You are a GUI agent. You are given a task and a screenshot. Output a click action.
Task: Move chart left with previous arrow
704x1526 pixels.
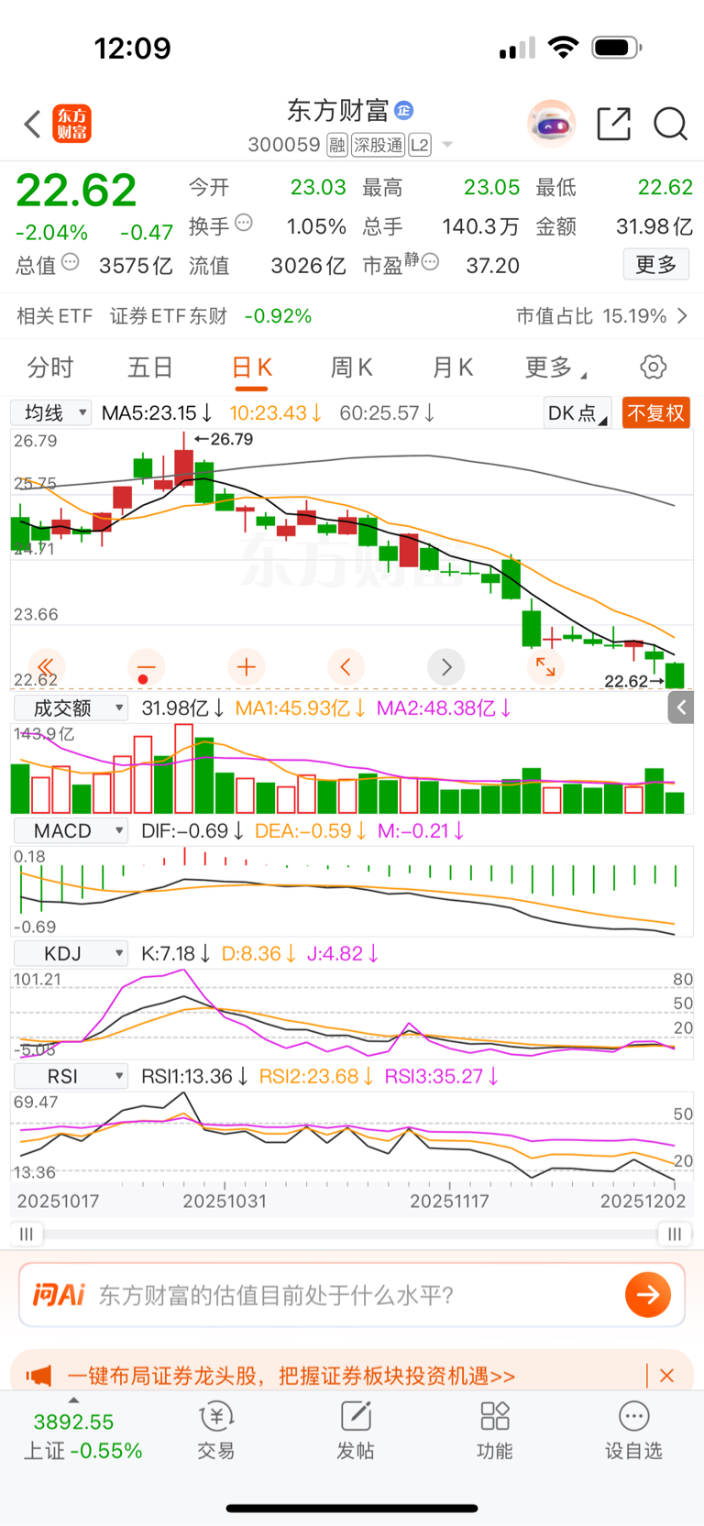point(346,667)
